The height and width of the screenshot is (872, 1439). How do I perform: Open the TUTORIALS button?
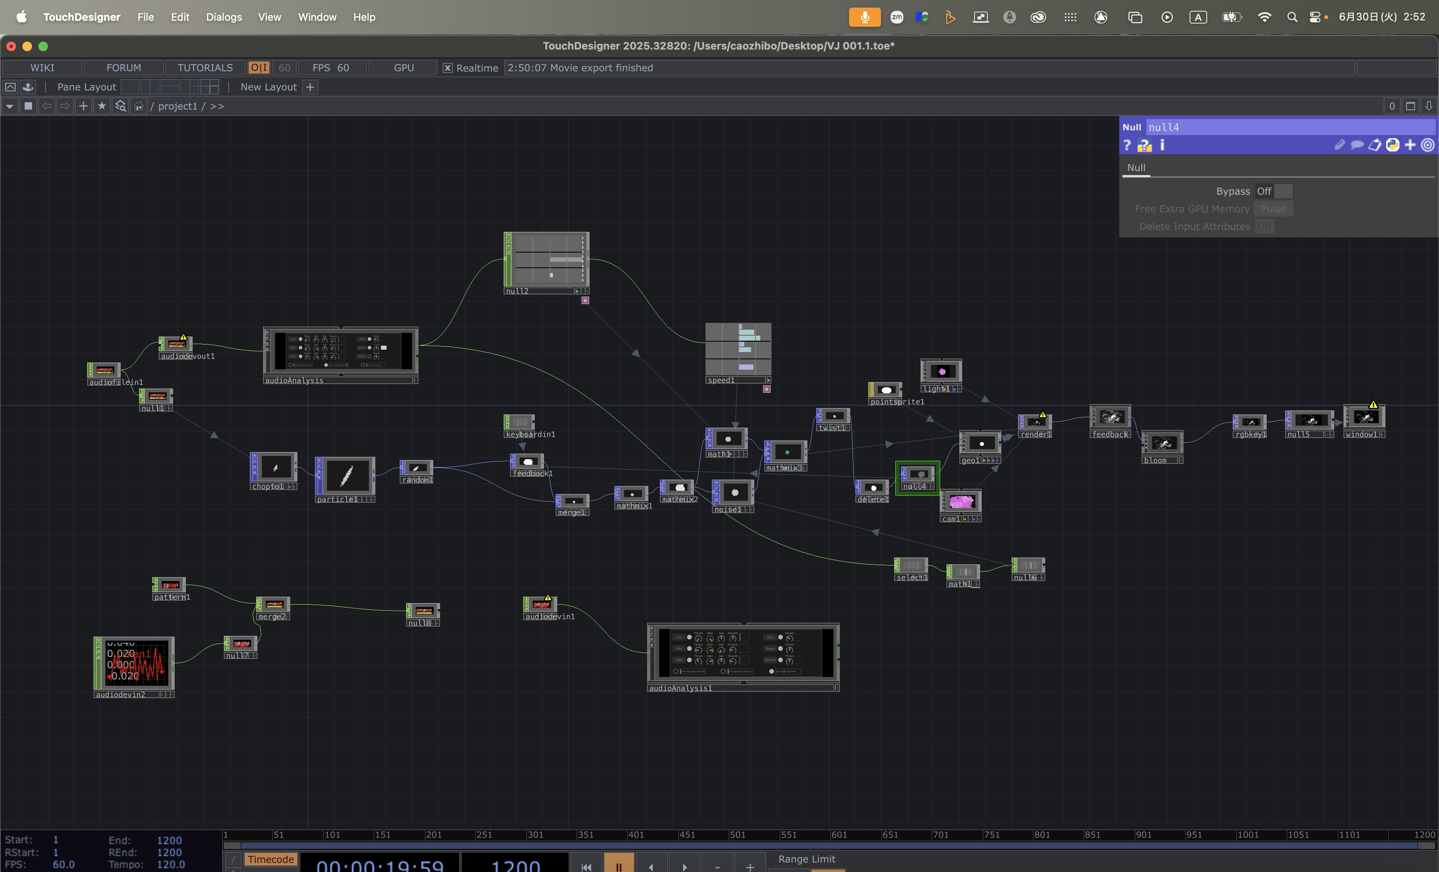click(x=205, y=68)
